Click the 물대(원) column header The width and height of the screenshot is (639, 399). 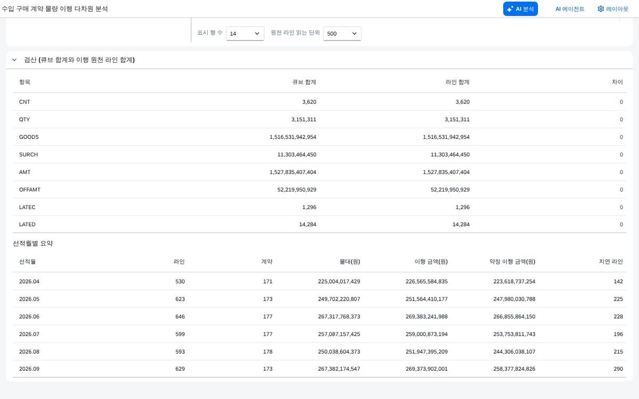350,261
